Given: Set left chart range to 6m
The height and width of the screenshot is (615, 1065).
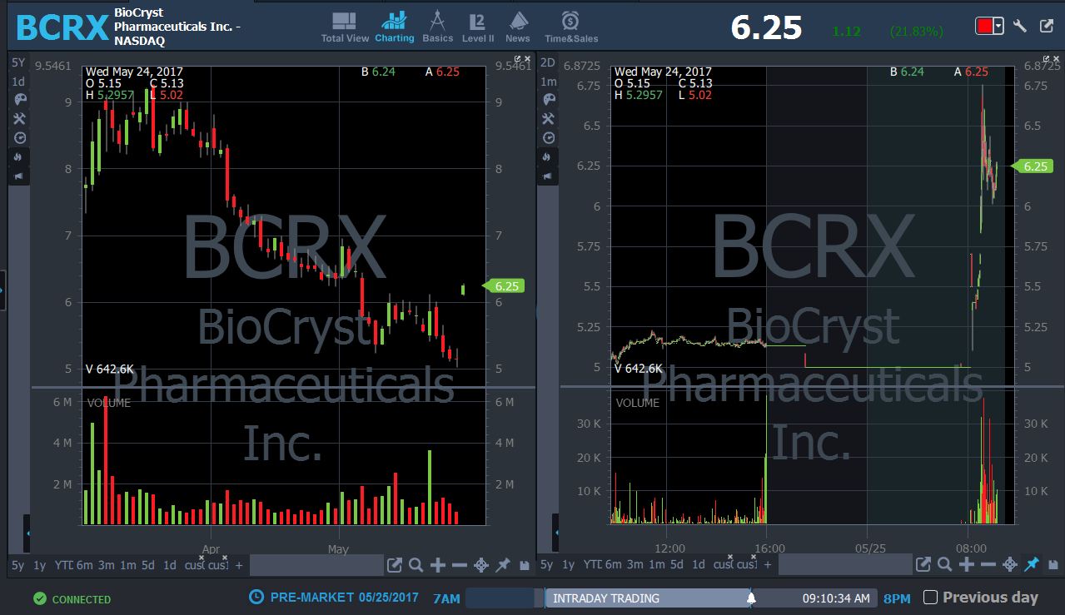Looking at the screenshot, I should pos(84,565).
